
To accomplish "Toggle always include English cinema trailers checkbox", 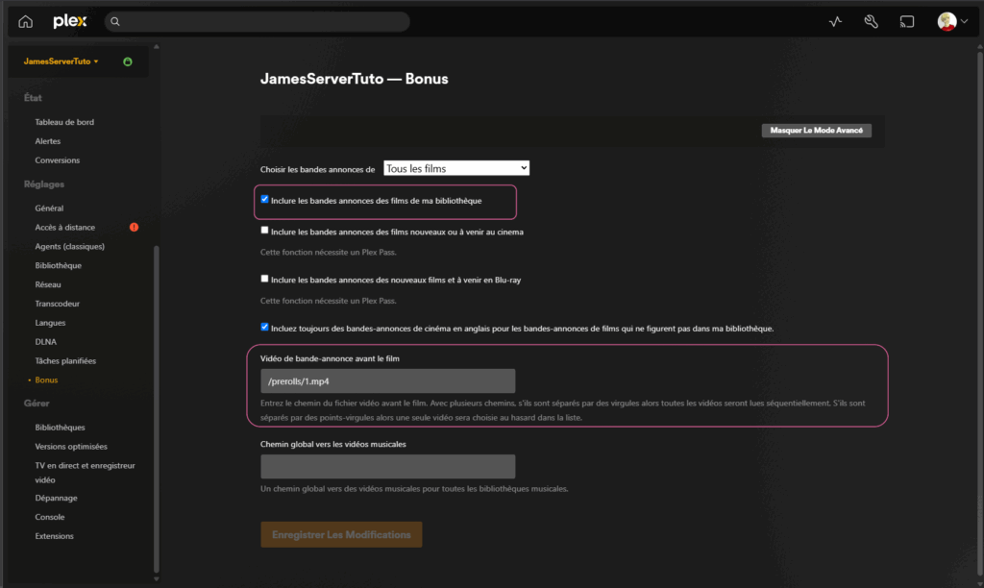I will 264,327.
